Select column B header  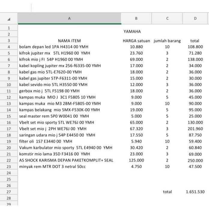[x=136, y=18]
